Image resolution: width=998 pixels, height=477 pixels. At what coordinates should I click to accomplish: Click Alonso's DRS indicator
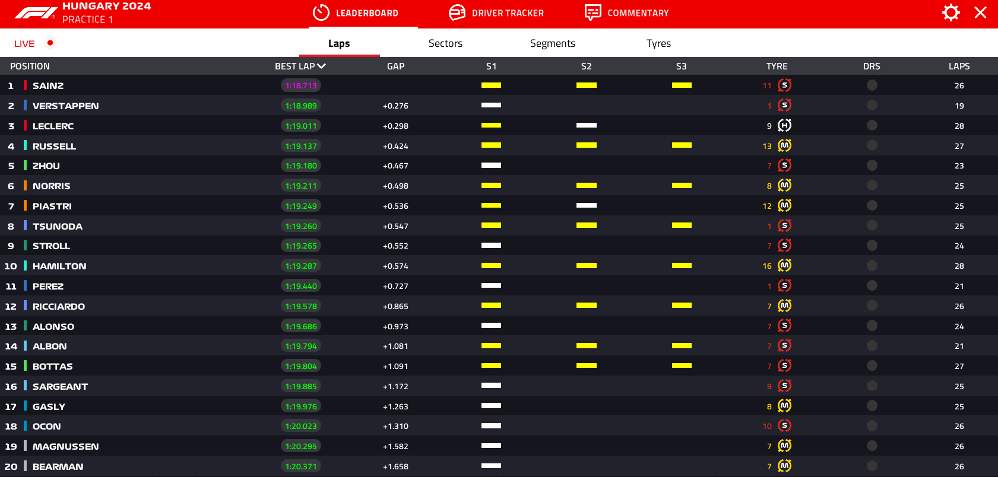pos(872,326)
